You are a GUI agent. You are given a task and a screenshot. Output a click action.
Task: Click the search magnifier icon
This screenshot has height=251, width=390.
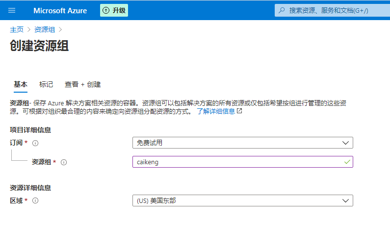[x=282, y=10]
